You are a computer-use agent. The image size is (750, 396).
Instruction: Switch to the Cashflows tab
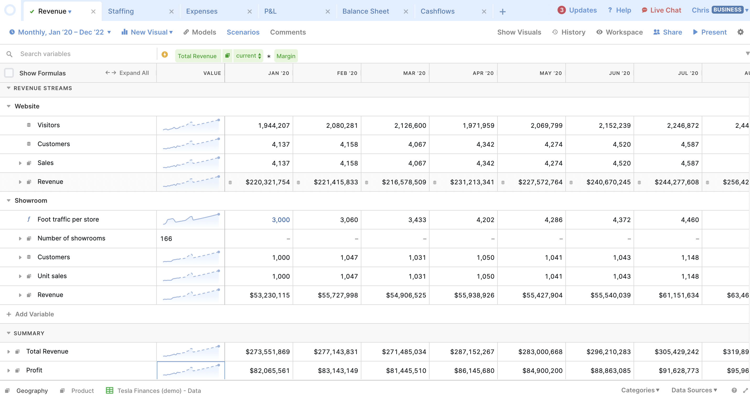[438, 11]
